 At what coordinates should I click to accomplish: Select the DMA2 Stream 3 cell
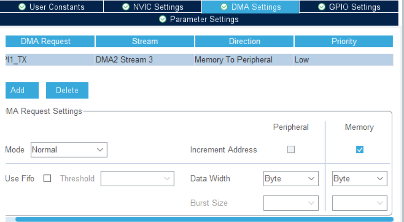[144, 60]
